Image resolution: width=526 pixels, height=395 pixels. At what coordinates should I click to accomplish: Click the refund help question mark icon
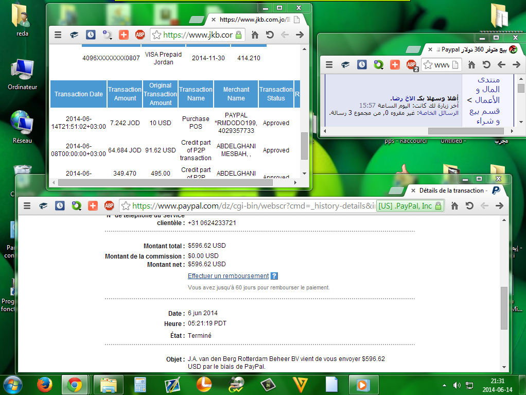(274, 276)
